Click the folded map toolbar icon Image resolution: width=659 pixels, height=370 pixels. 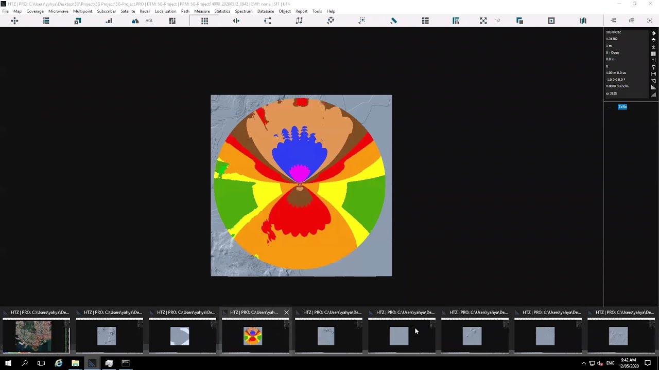583,21
